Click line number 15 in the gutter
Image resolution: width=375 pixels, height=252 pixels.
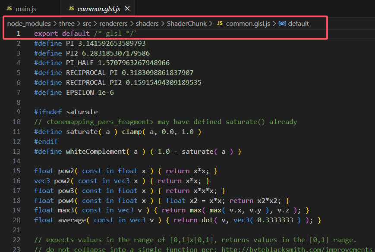click(x=17, y=171)
